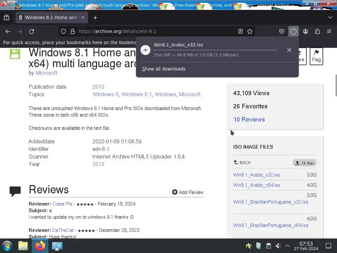Image resolution: width=337 pixels, height=253 pixels.
Task: Open the 10 Reviews link
Action: 249,119
